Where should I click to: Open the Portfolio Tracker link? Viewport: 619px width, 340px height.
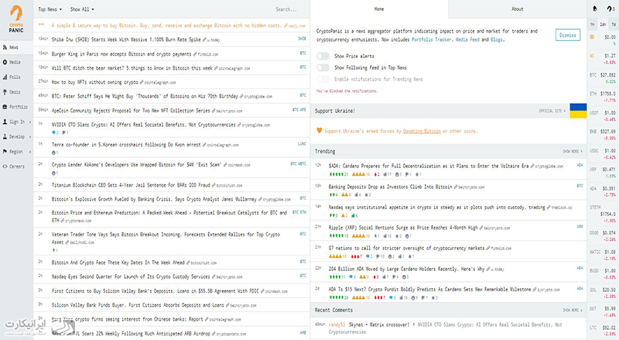433,39
